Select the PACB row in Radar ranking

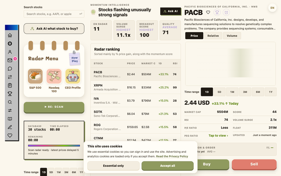tap(136, 74)
